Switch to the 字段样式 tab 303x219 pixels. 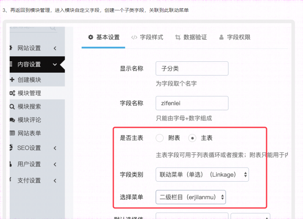coord(147,37)
